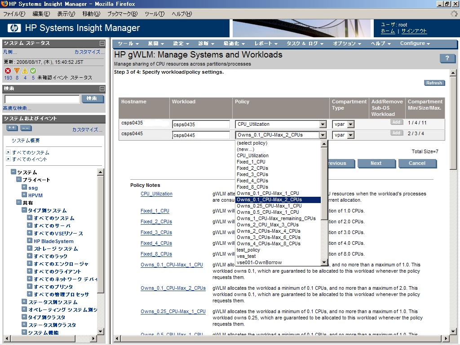This screenshot has height=345, width=460.
Task: Open the オプション menu
Action: [x=347, y=44]
